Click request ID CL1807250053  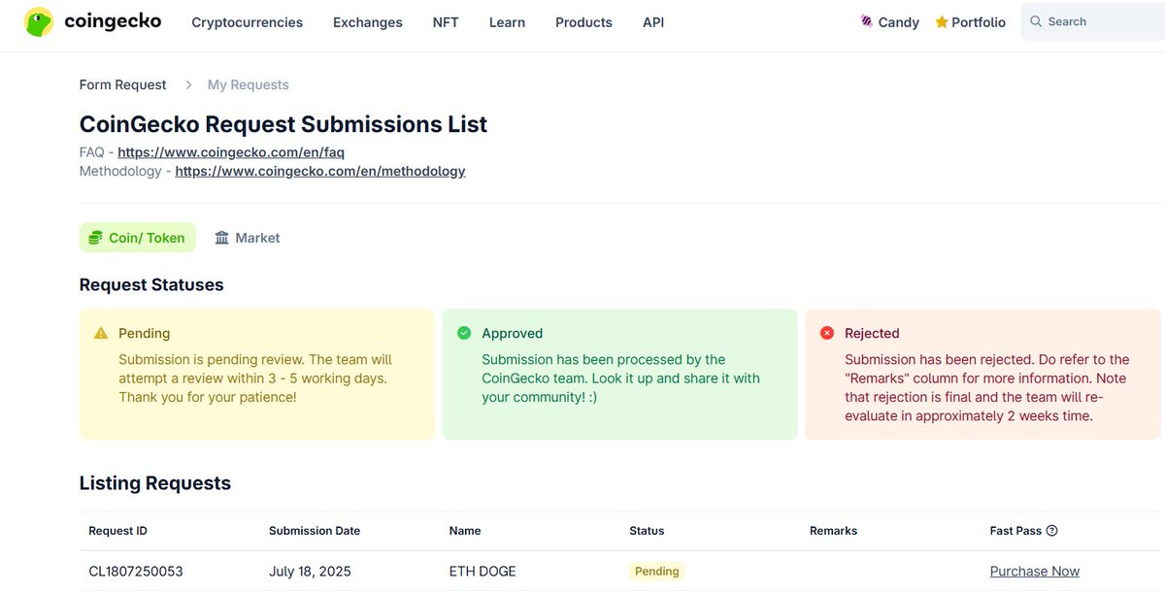coord(136,572)
